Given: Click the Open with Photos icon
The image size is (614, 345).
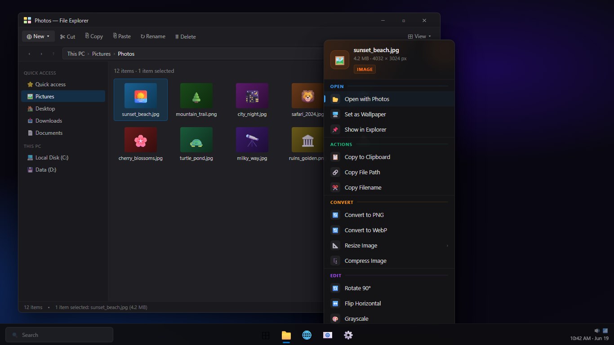Looking at the screenshot, I should click(x=335, y=99).
